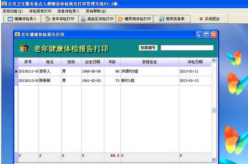Click the age cell showing 66
Screen dimensions: 248x164
112,71
